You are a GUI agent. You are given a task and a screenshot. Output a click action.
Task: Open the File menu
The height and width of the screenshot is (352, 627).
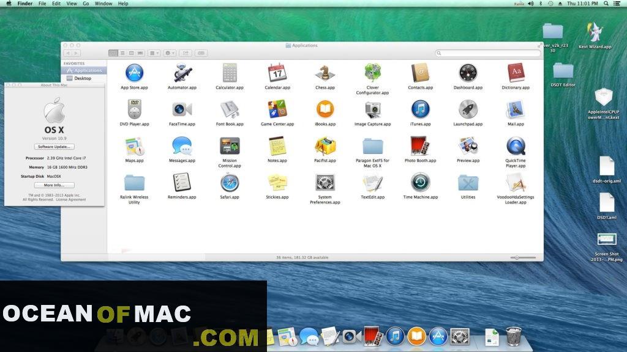click(42, 4)
